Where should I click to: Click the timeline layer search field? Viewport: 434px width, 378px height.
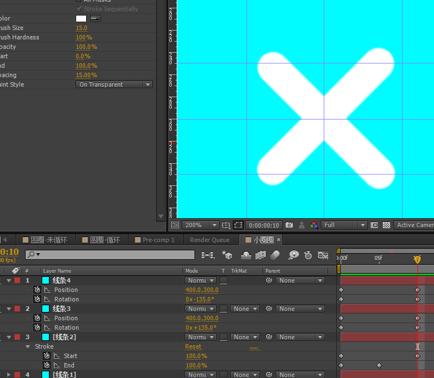click(110, 254)
